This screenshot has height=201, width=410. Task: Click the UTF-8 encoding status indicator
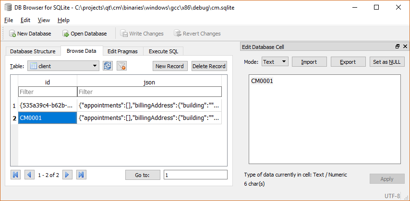392,196
